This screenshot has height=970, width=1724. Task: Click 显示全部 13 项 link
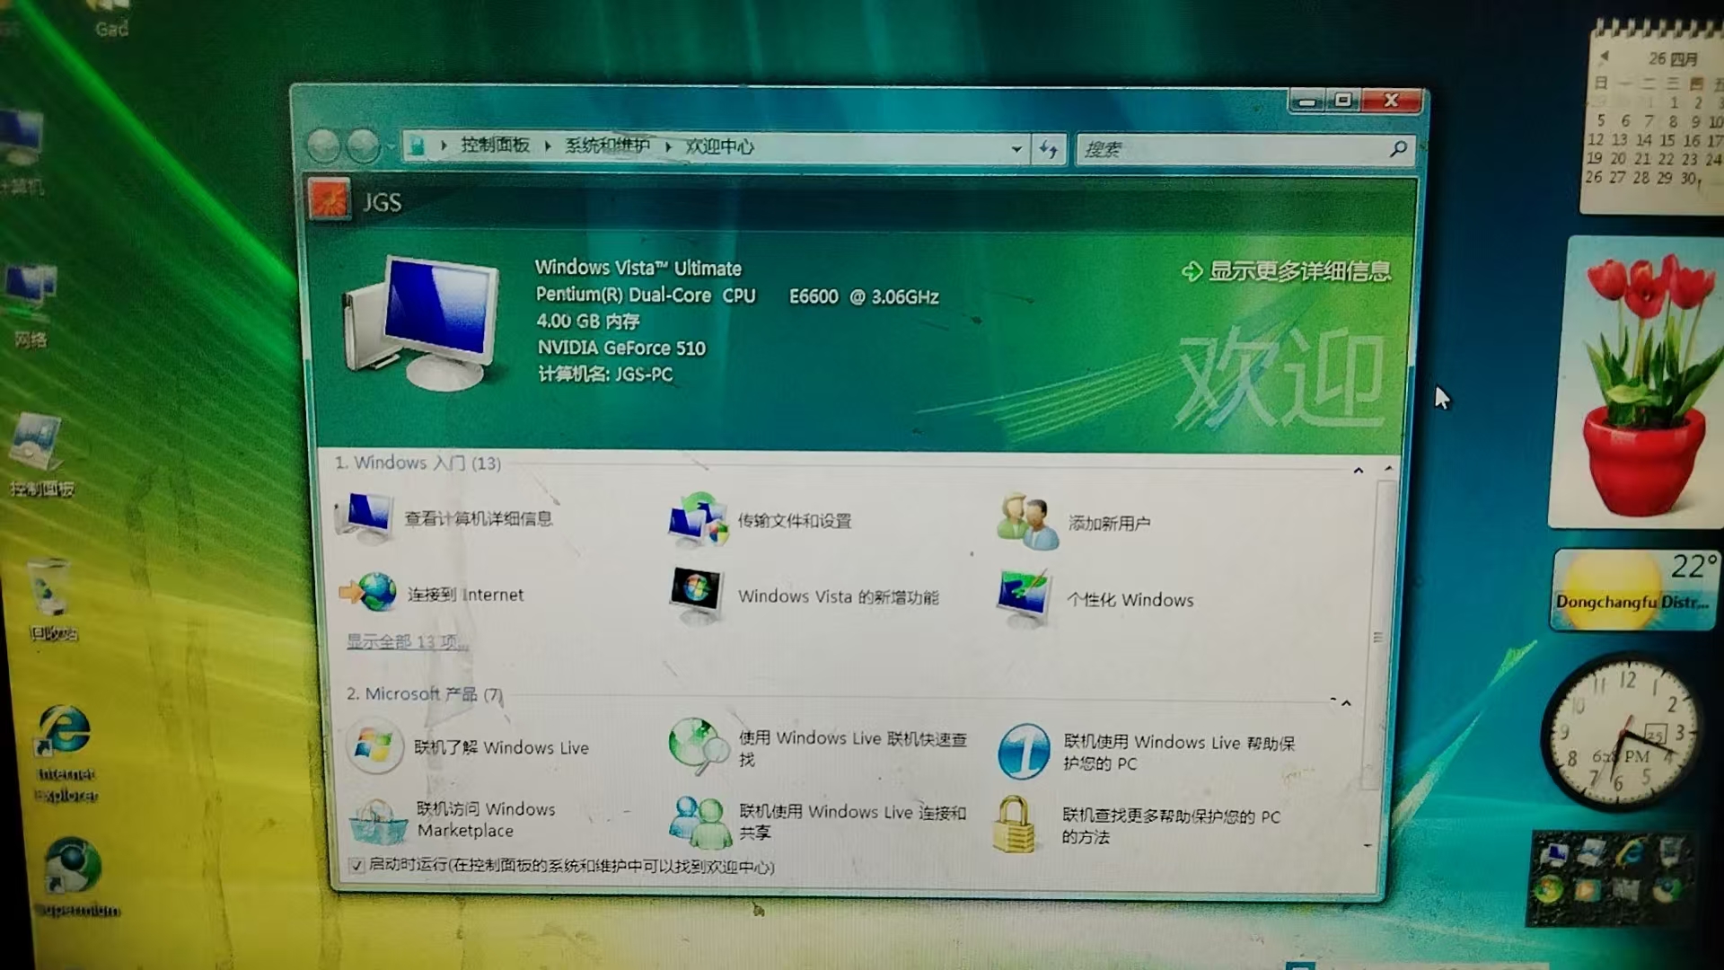408,641
